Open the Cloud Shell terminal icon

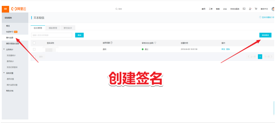tap(244, 9)
